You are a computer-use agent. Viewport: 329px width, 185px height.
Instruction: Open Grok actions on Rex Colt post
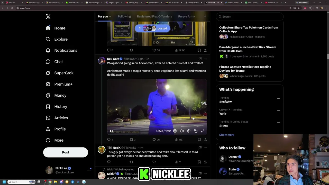pos(200,59)
